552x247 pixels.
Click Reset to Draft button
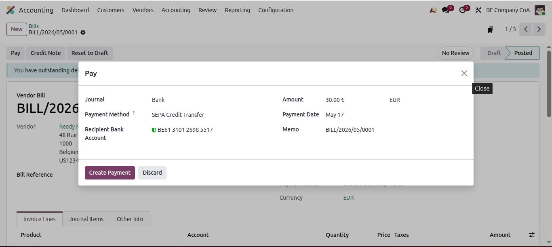(90, 53)
